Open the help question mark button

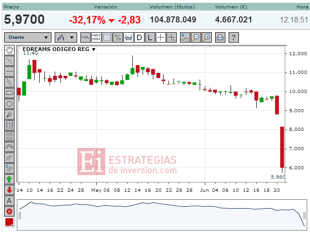click(233, 37)
